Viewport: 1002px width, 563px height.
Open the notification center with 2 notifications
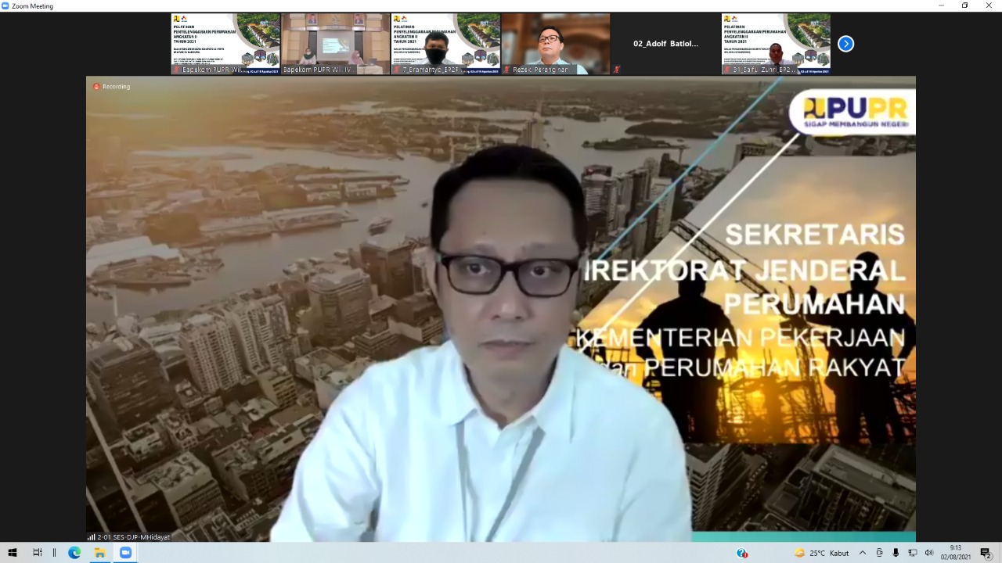[x=986, y=553]
